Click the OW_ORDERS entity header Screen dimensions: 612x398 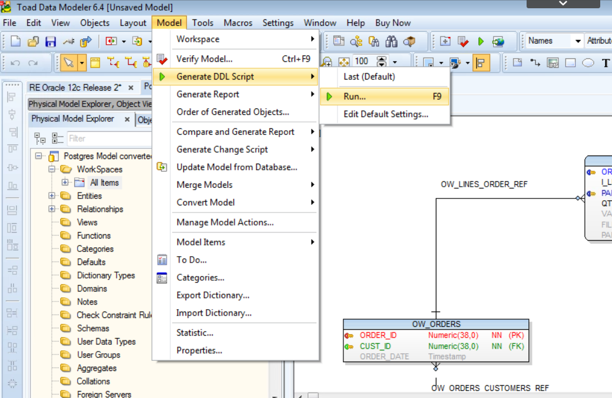(436, 324)
